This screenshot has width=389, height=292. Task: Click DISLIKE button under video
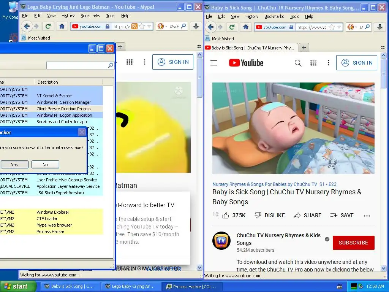[x=270, y=215]
